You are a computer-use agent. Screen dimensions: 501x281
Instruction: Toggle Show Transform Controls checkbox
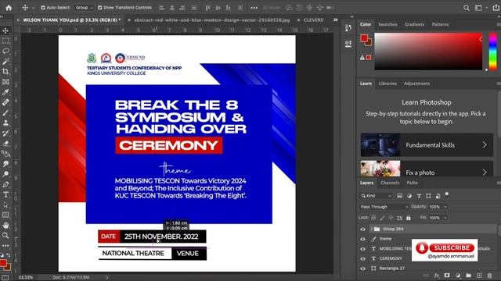[99, 7]
